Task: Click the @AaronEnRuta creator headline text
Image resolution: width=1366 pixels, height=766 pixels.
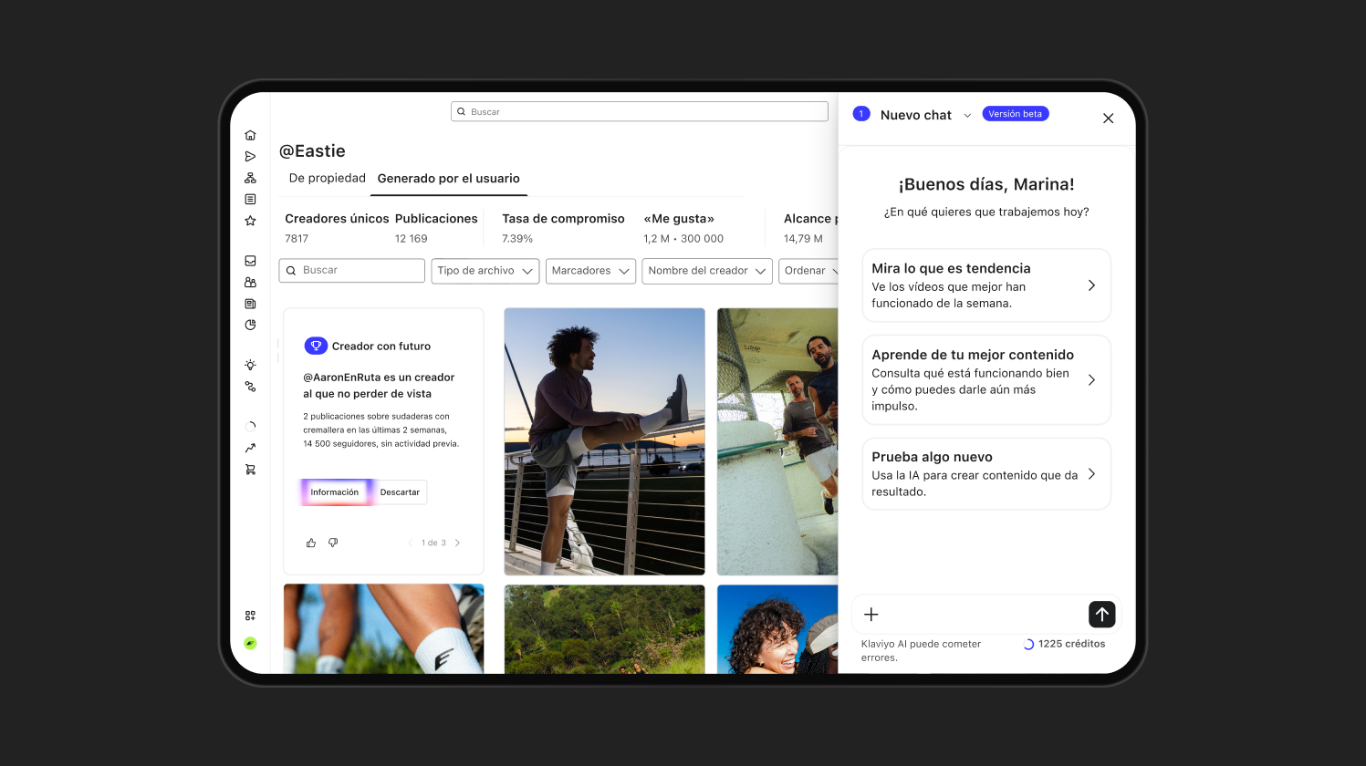Action: pyautogui.click(x=379, y=386)
